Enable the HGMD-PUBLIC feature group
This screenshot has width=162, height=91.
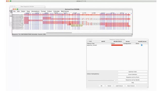click(112, 41)
